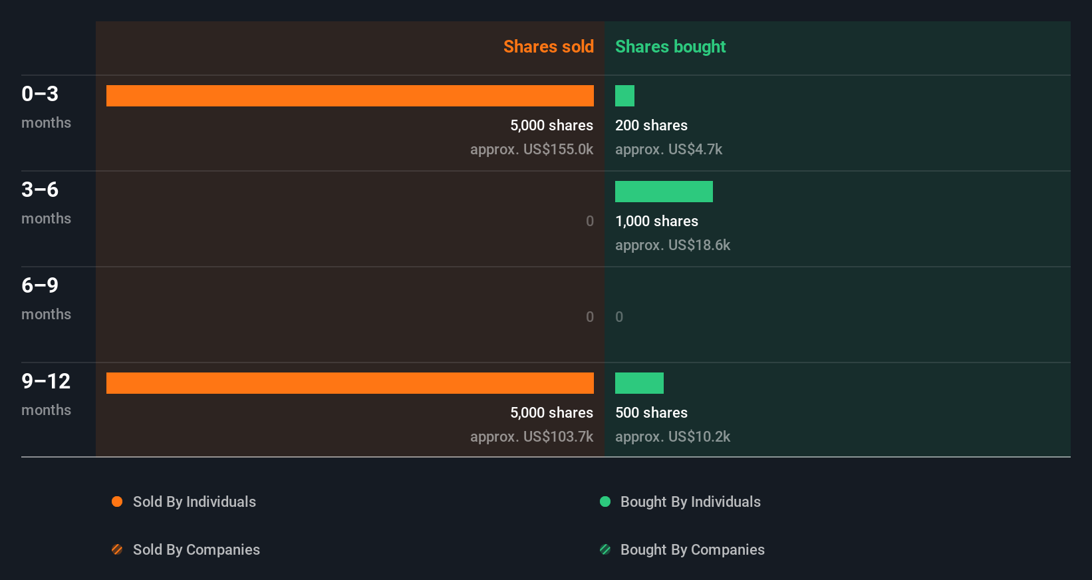The width and height of the screenshot is (1092, 580).
Task: Click the orange sold bar for 0–3 months
Action: coord(350,96)
